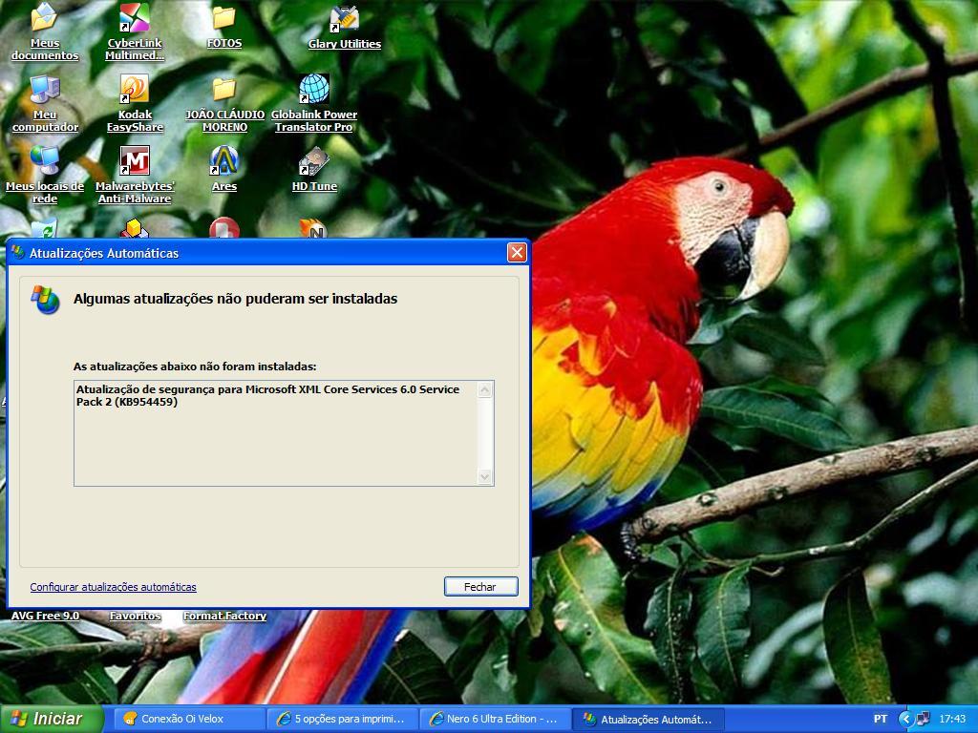Viewport: 978px width, 733px height.
Task: Open the Meus documentos desktop icon
Action: pyautogui.click(x=44, y=31)
